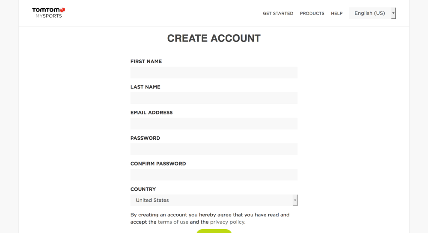
Task: Open the HELP menu link
Action: coord(336,13)
